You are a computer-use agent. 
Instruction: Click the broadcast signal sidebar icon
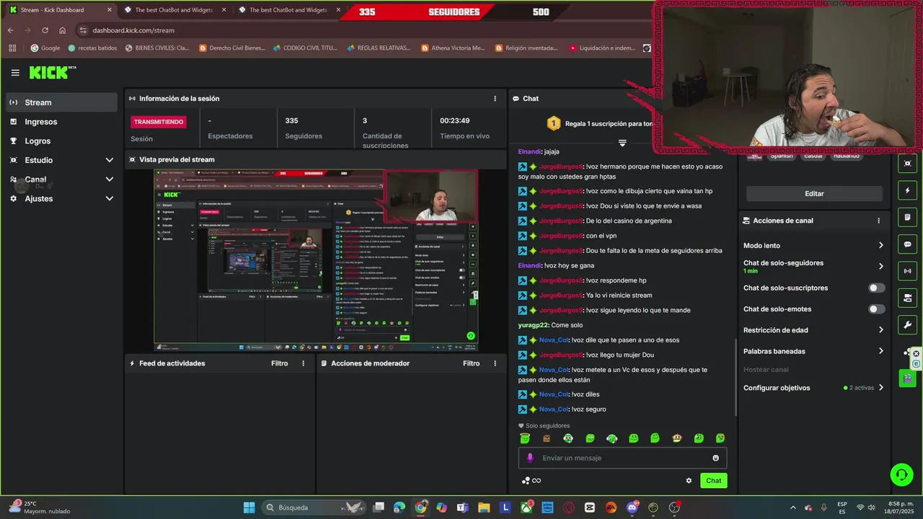tap(907, 271)
